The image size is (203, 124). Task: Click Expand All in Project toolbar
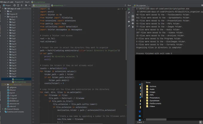click(18, 5)
